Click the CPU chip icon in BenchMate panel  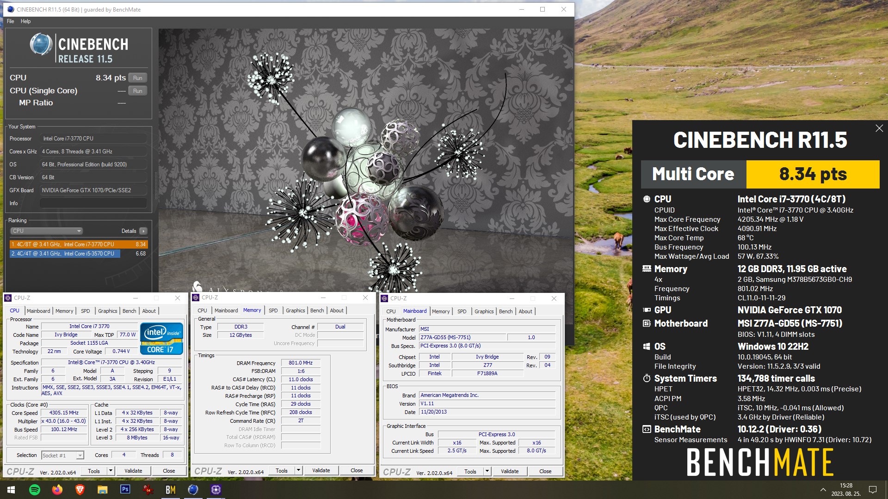(647, 199)
